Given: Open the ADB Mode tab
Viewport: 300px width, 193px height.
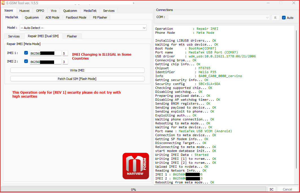Looking at the screenshot, I should (52, 17).
